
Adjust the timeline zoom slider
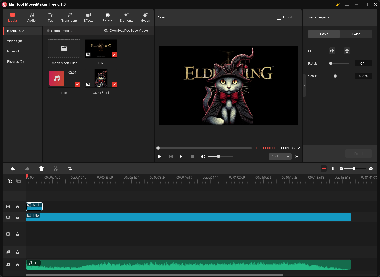click(x=355, y=169)
